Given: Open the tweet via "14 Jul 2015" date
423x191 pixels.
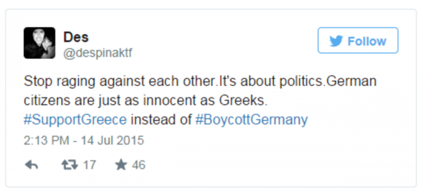Looking at the screenshot, I should pyautogui.click(x=113, y=140).
